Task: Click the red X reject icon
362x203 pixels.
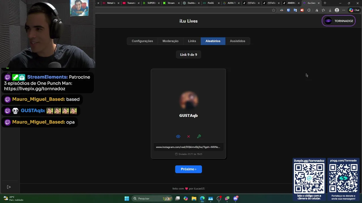Action: coord(189,136)
